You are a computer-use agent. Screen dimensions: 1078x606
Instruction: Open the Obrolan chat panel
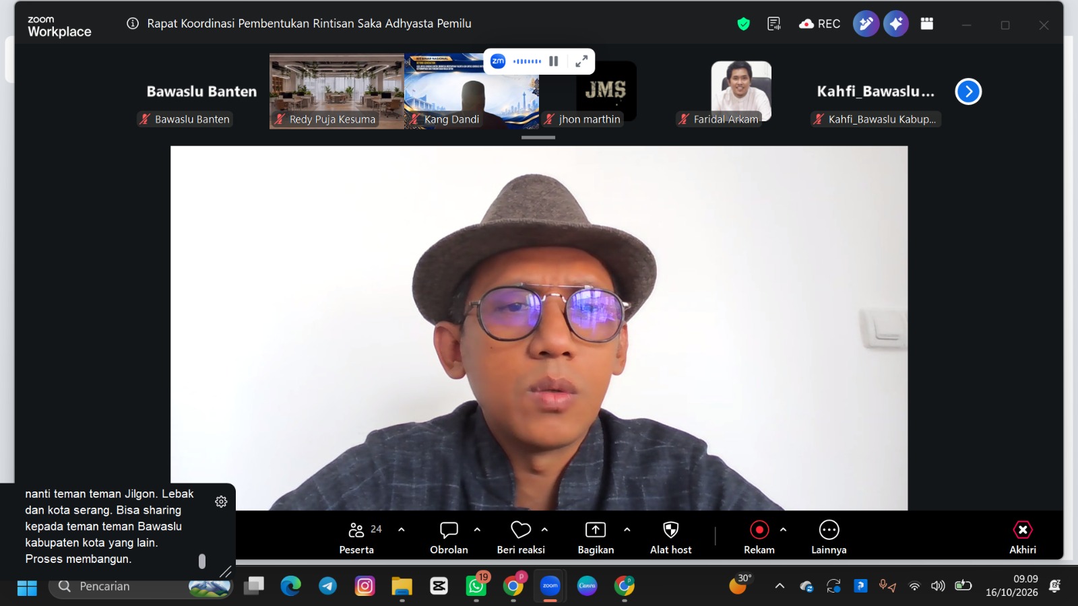point(449,538)
